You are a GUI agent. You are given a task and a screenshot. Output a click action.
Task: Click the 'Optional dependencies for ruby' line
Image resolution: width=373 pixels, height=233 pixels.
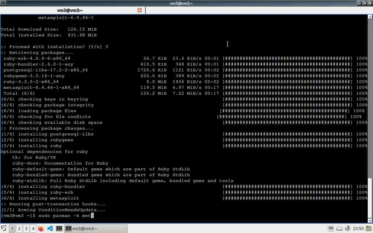[x=44, y=151]
